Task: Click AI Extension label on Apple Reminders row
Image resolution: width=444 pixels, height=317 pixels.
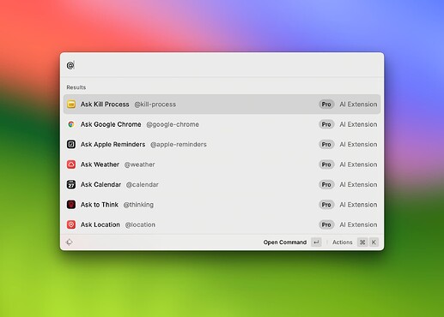Action: tap(358, 144)
